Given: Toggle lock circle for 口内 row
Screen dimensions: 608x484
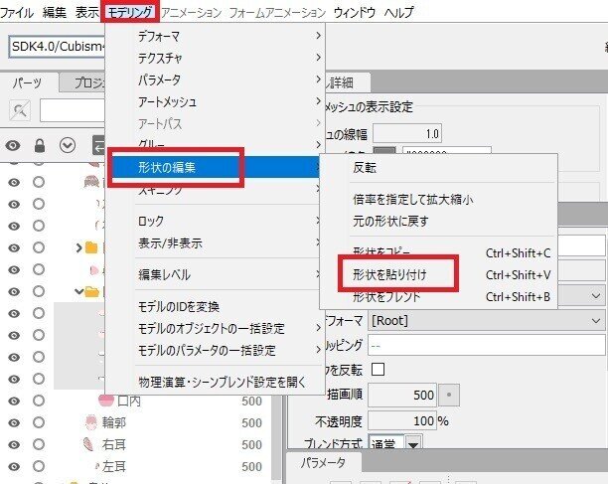Looking at the screenshot, I should tap(39, 401).
